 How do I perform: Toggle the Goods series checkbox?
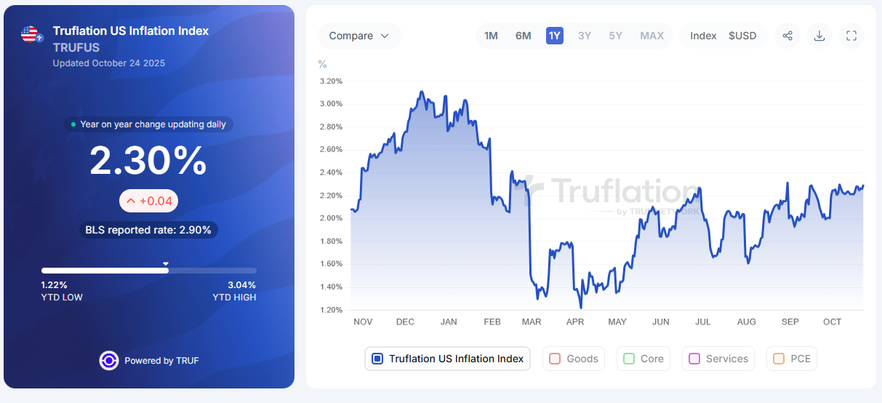point(555,359)
